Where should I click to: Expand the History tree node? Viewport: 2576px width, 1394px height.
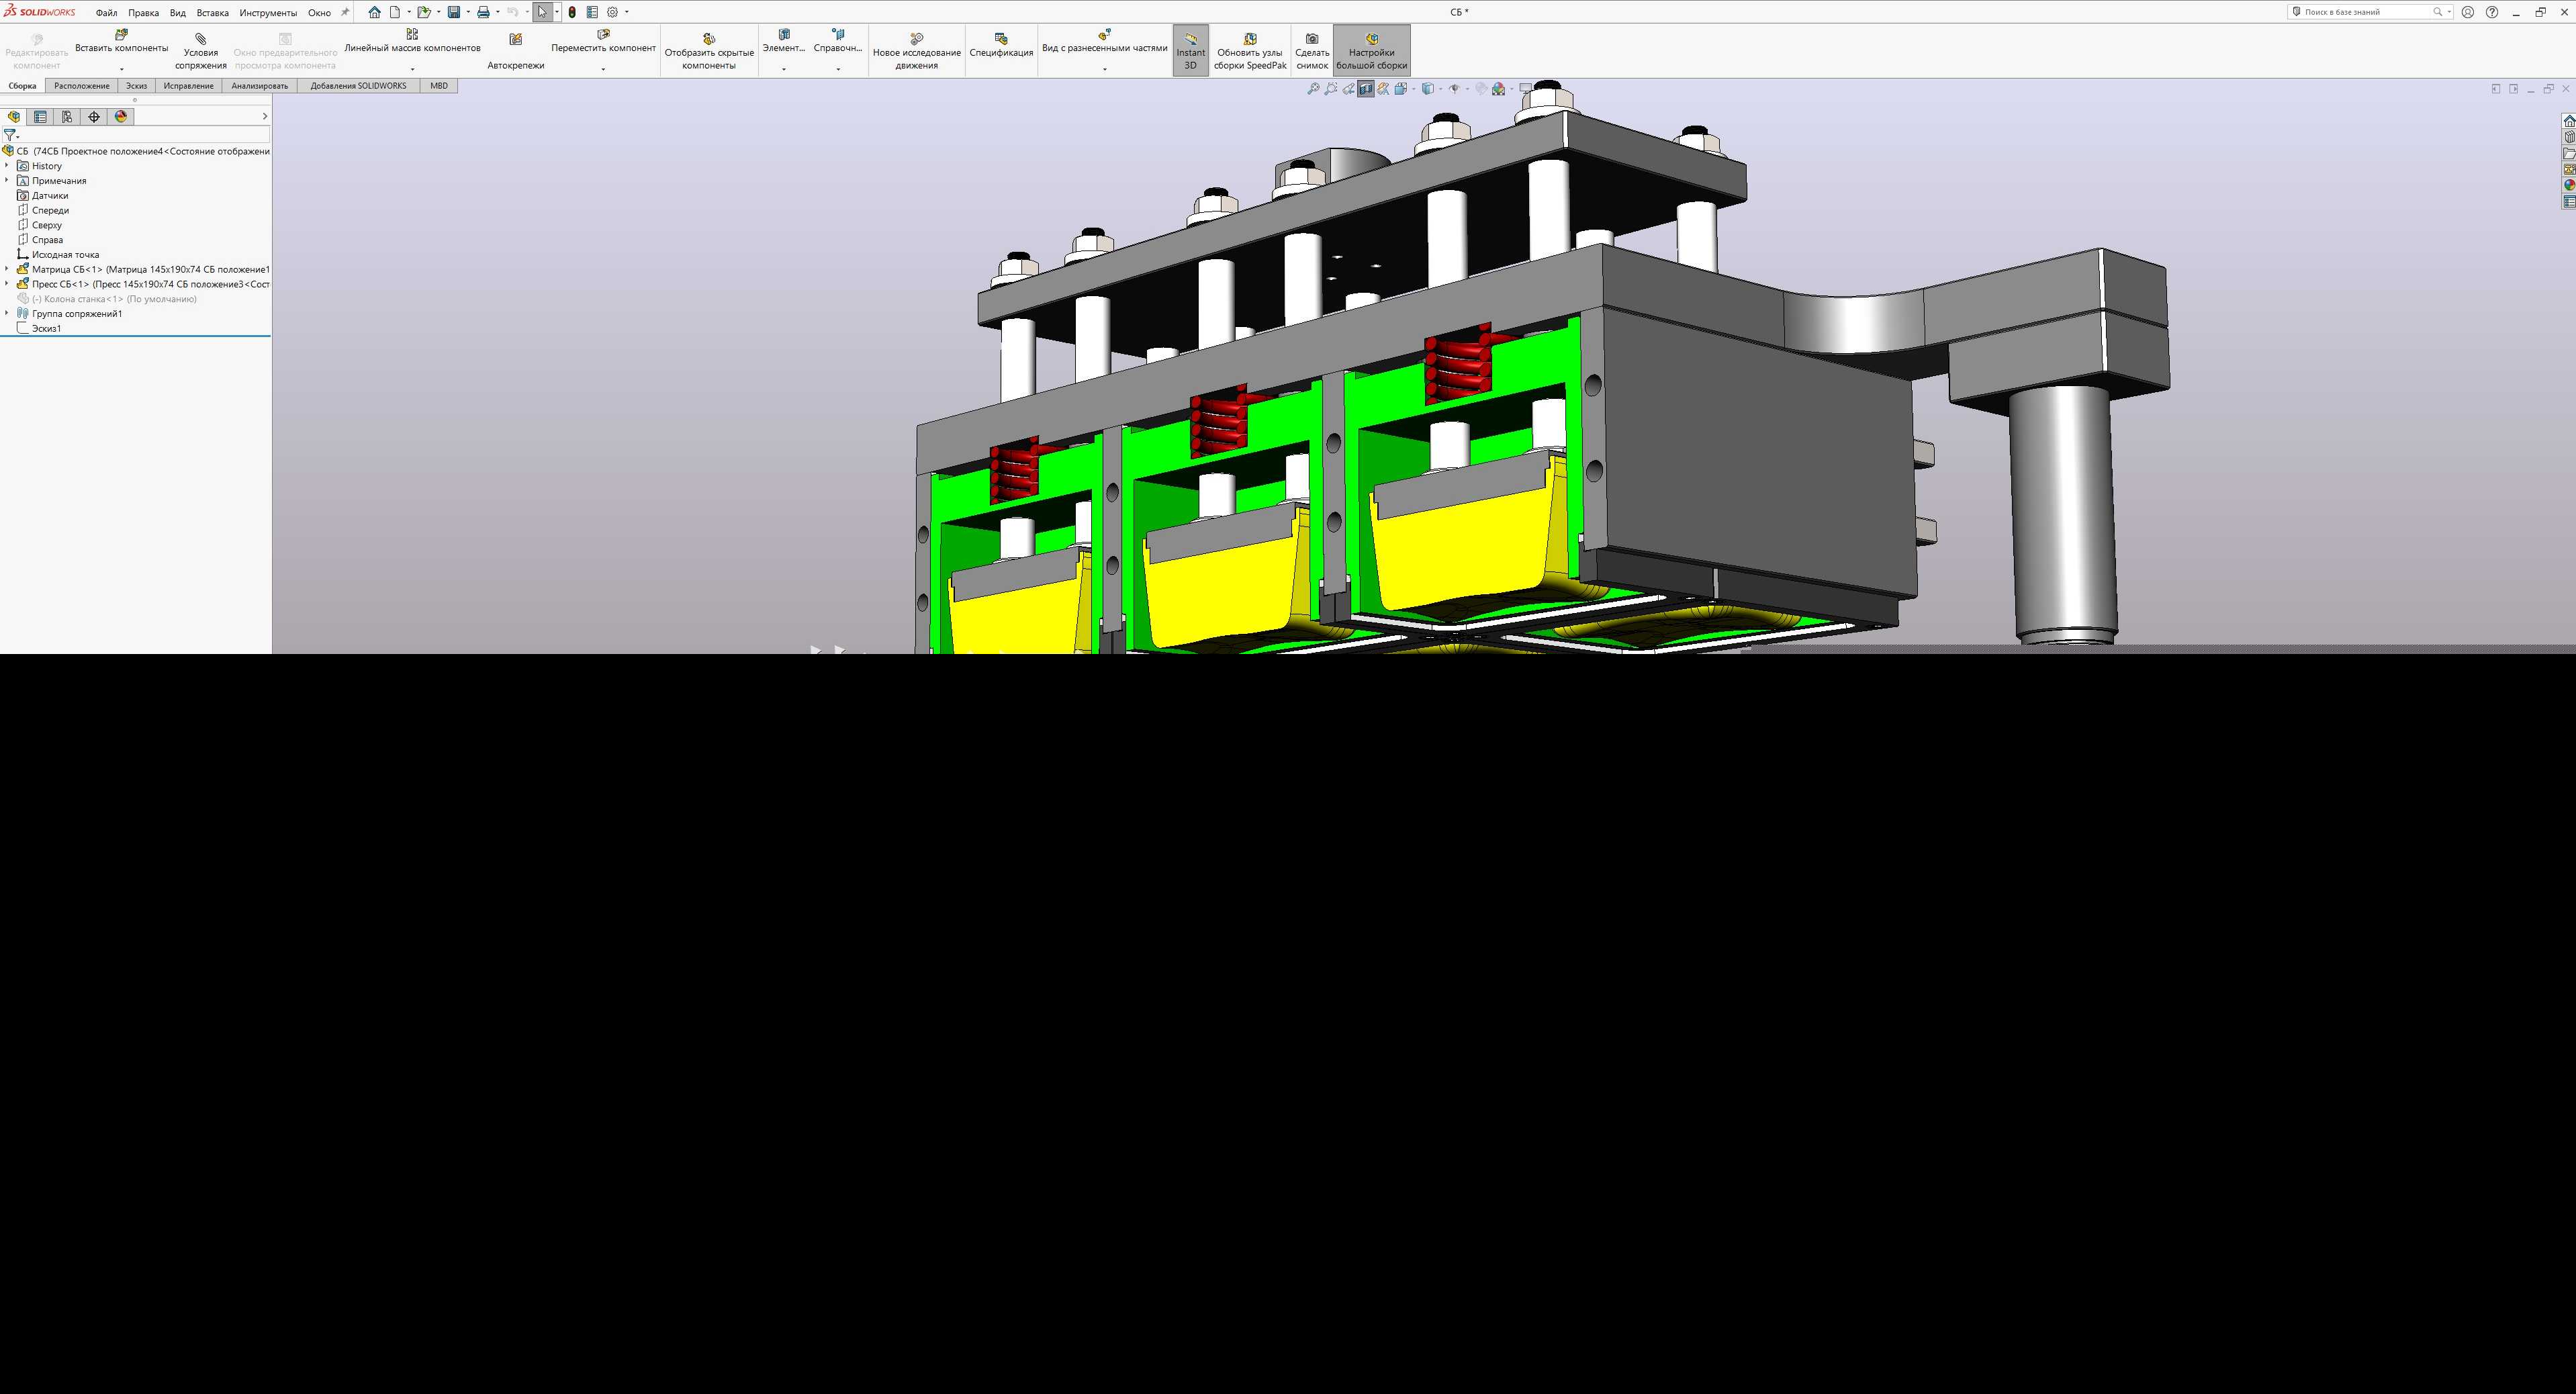[7, 166]
